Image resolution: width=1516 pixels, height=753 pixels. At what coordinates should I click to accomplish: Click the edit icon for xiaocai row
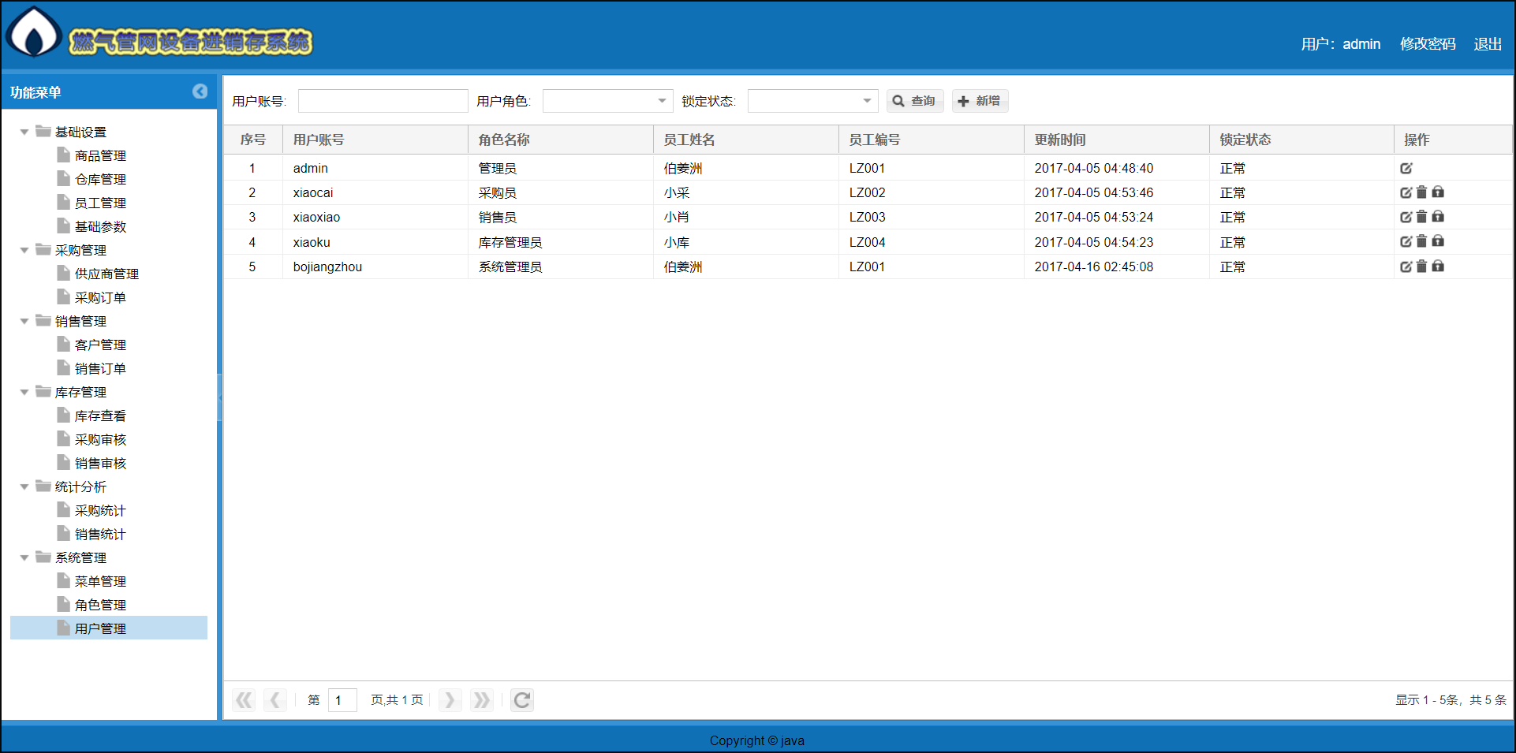(1406, 192)
